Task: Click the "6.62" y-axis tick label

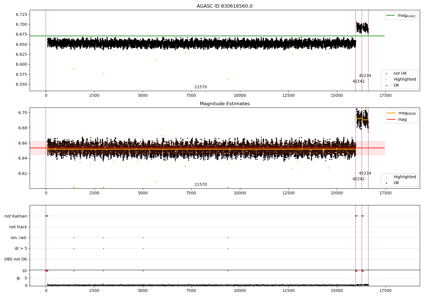Action: (23, 173)
